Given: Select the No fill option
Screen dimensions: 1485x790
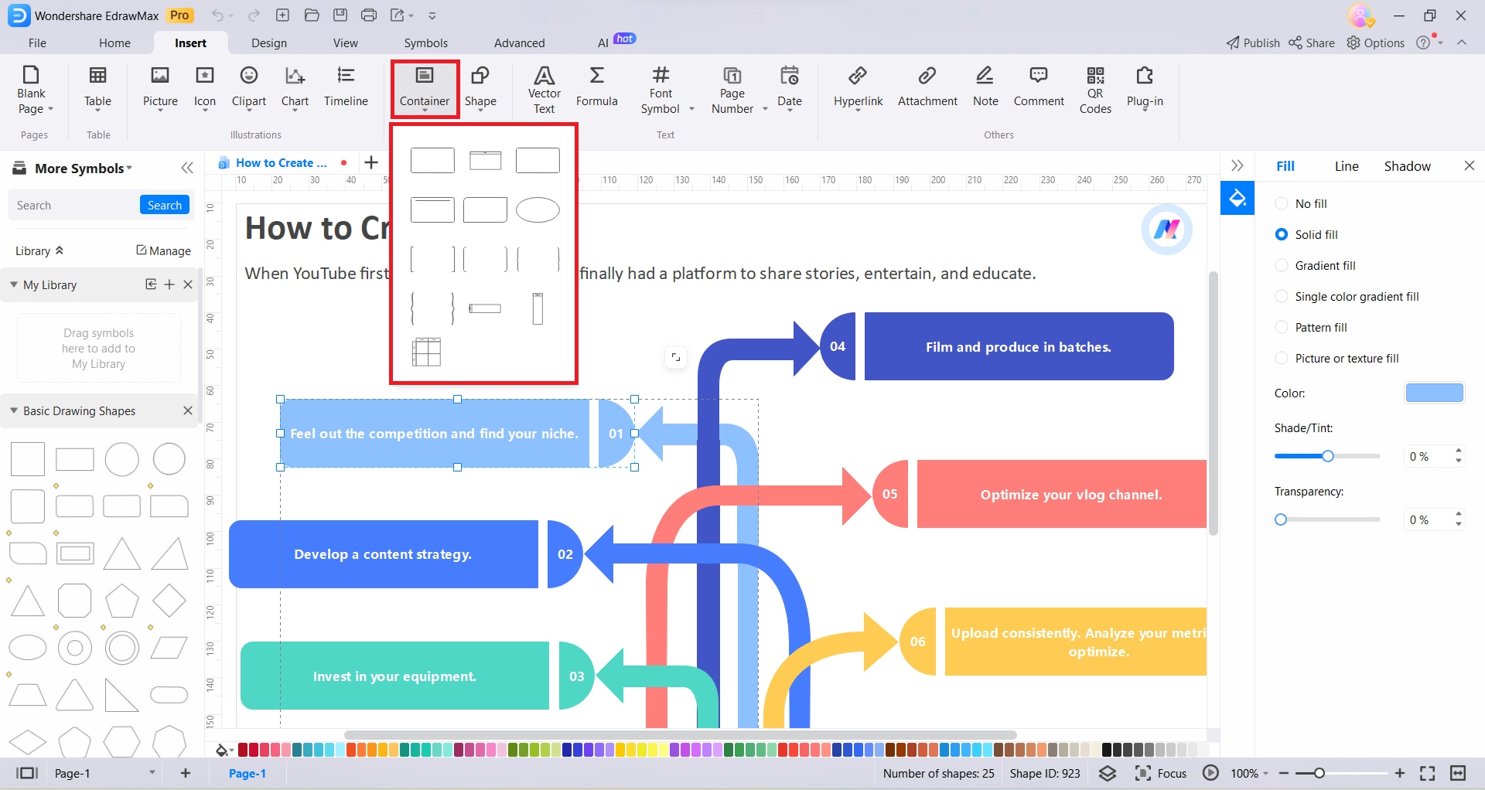Looking at the screenshot, I should [1301, 203].
